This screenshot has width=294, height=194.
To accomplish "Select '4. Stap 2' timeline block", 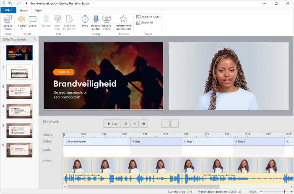I will 259,142.
